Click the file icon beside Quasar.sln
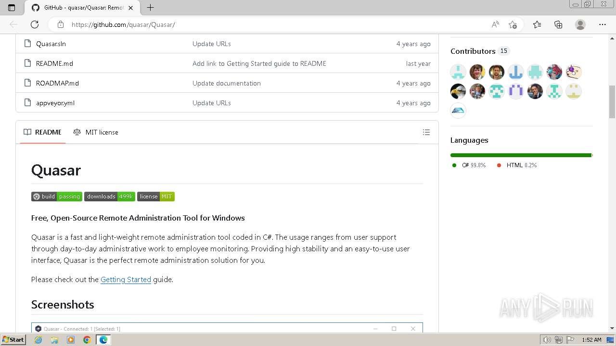The width and height of the screenshot is (616, 346). 27,44
